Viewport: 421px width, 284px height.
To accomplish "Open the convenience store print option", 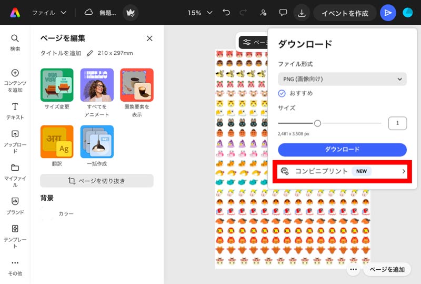I will click(342, 171).
